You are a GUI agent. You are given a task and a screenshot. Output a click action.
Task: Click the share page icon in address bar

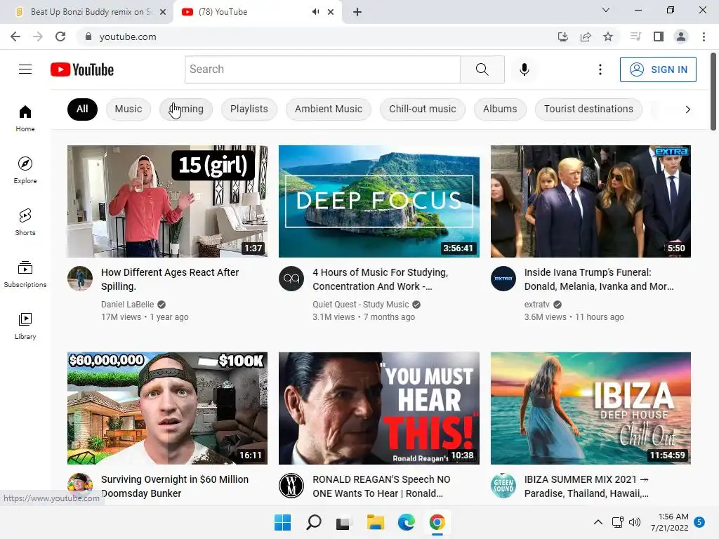click(x=586, y=36)
